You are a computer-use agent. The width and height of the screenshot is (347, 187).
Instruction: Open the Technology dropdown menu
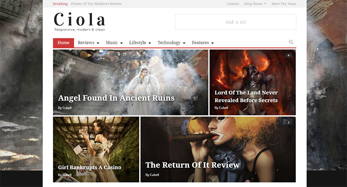(x=171, y=43)
